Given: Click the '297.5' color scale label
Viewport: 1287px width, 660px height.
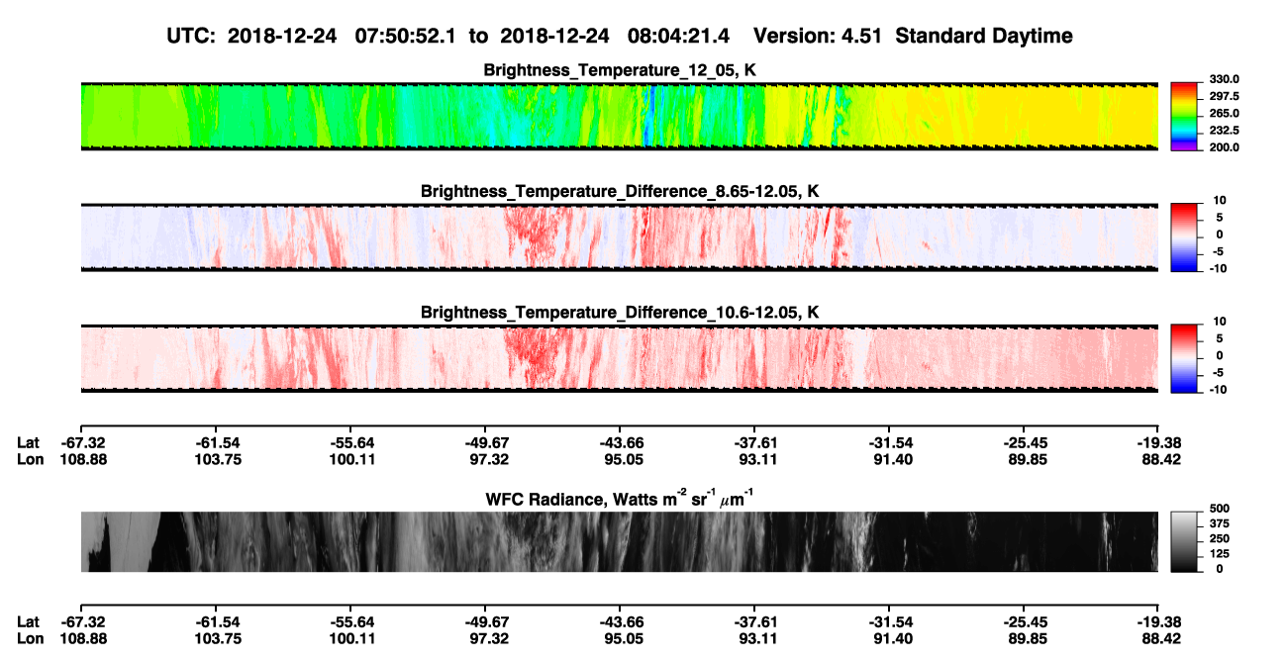Looking at the screenshot, I should click(1222, 97).
